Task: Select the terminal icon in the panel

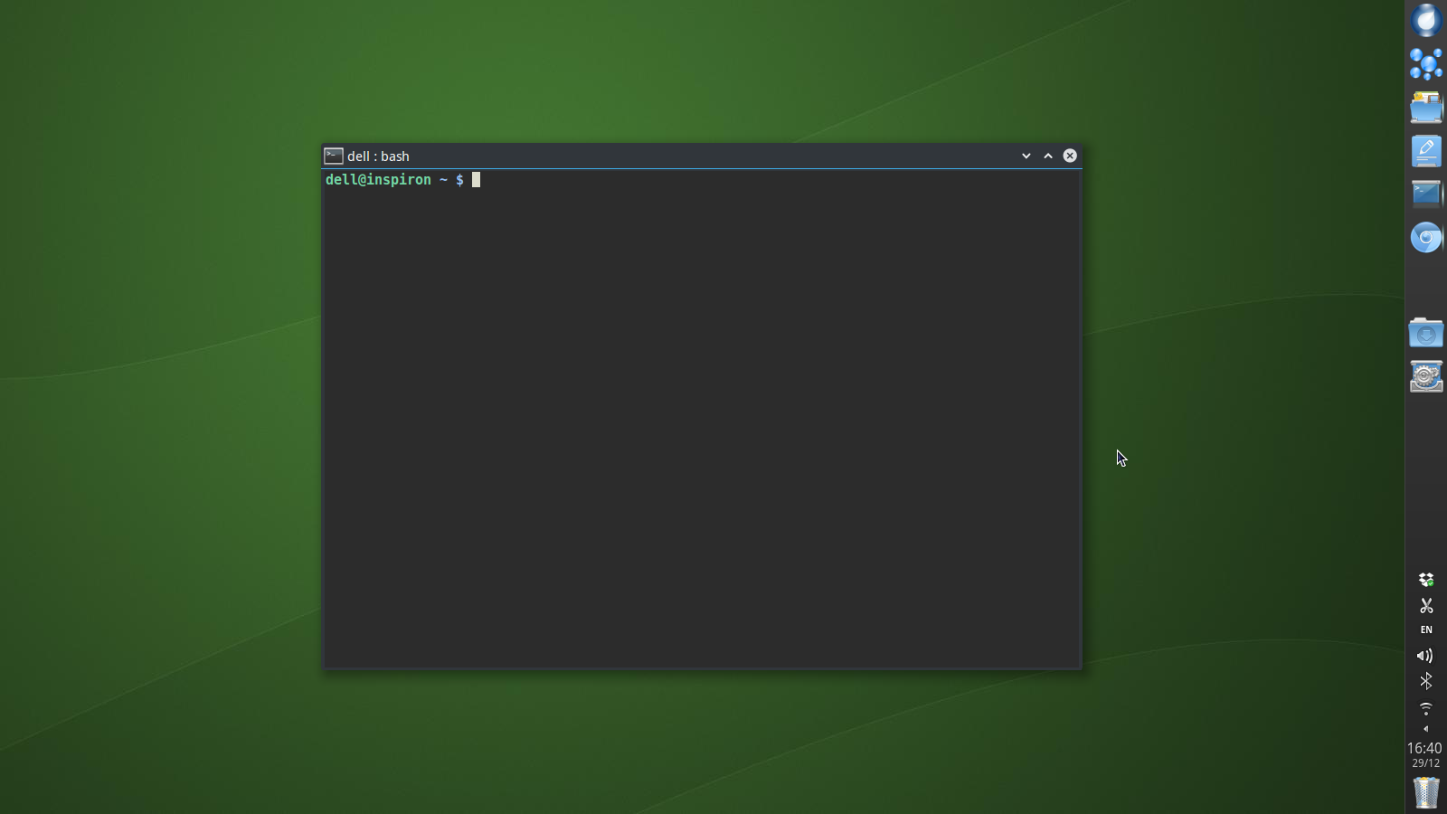Action: tap(1426, 194)
